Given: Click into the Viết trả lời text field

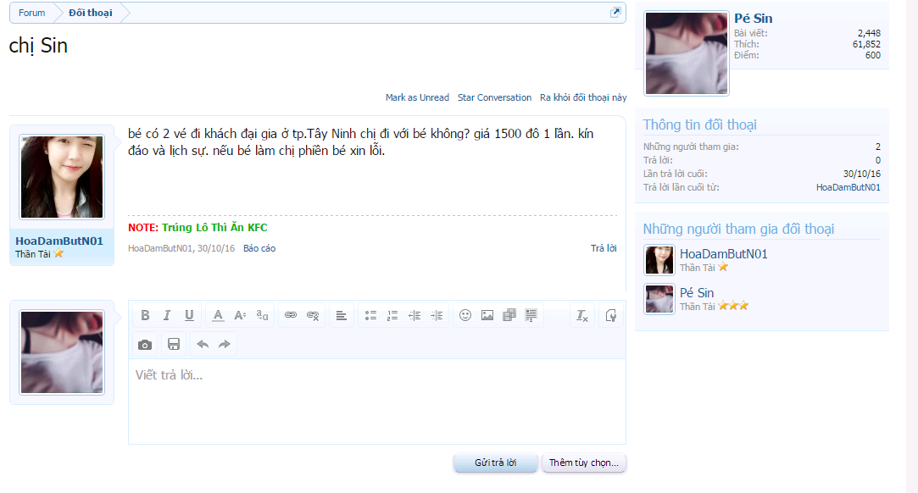Looking at the screenshot, I should coord(376,401).
